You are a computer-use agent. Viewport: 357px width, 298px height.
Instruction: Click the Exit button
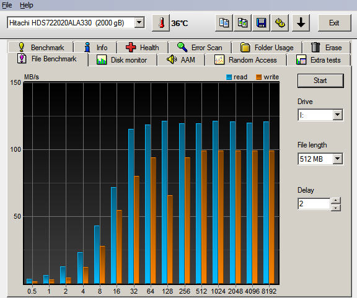[x=334, y=23]
